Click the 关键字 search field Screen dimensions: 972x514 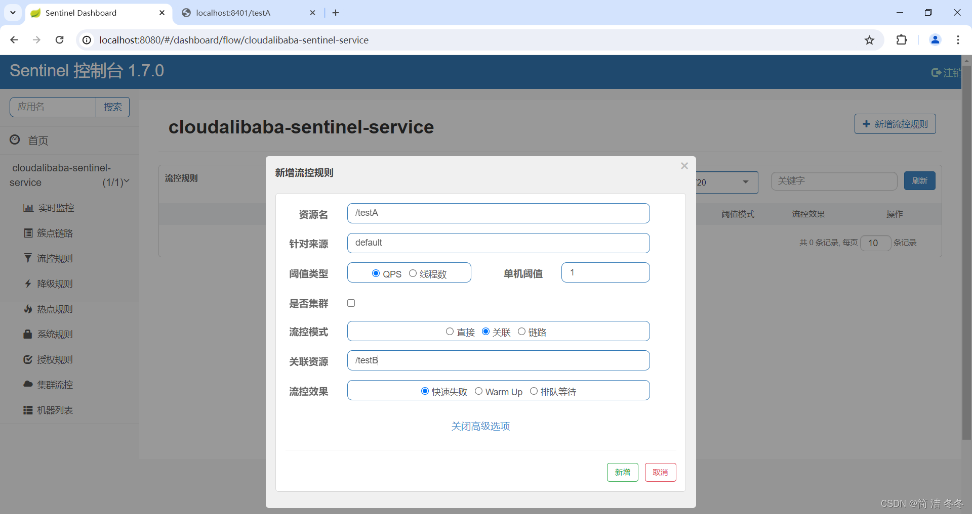point(834,181)
